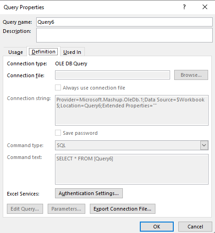Select the Definition tab
This screenshot has width=215, height=233.
click(44, 52)
